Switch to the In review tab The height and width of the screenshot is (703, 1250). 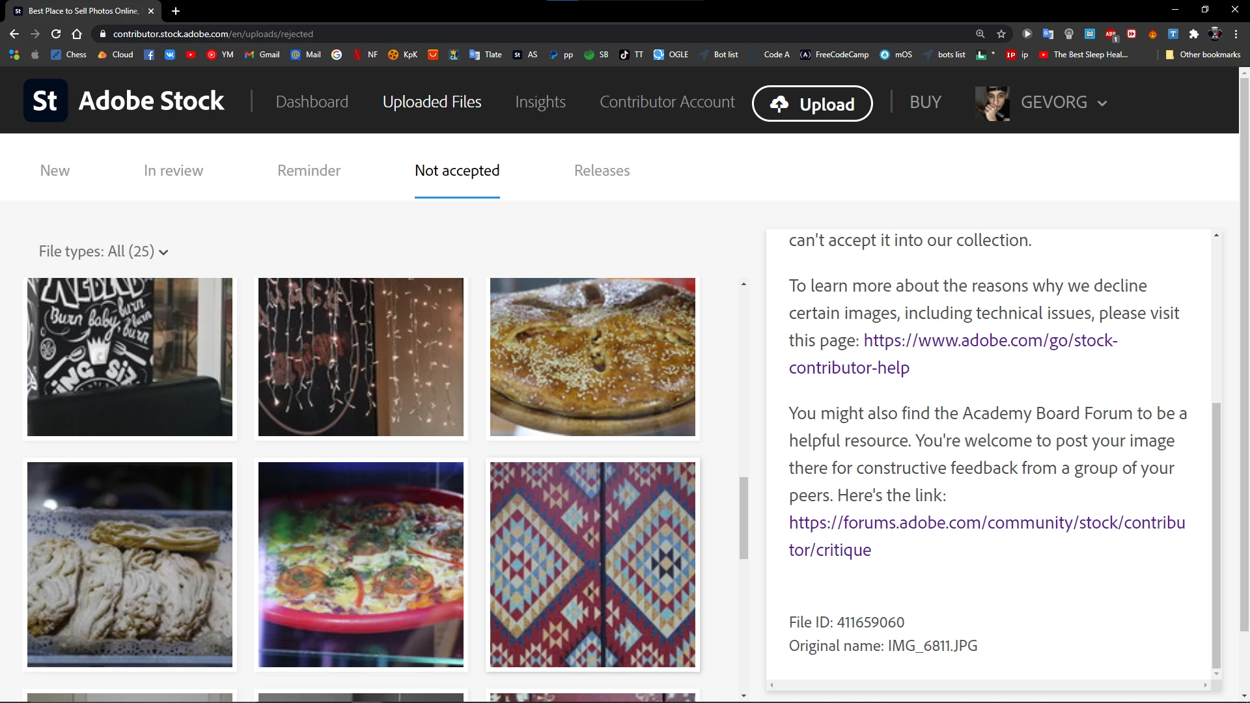click(x=173, y=171)
